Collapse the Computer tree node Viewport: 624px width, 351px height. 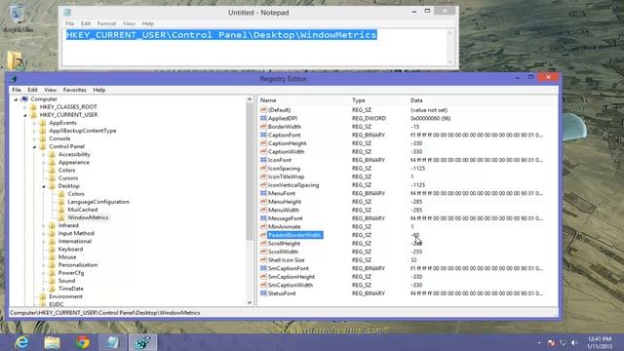point(16,99)
